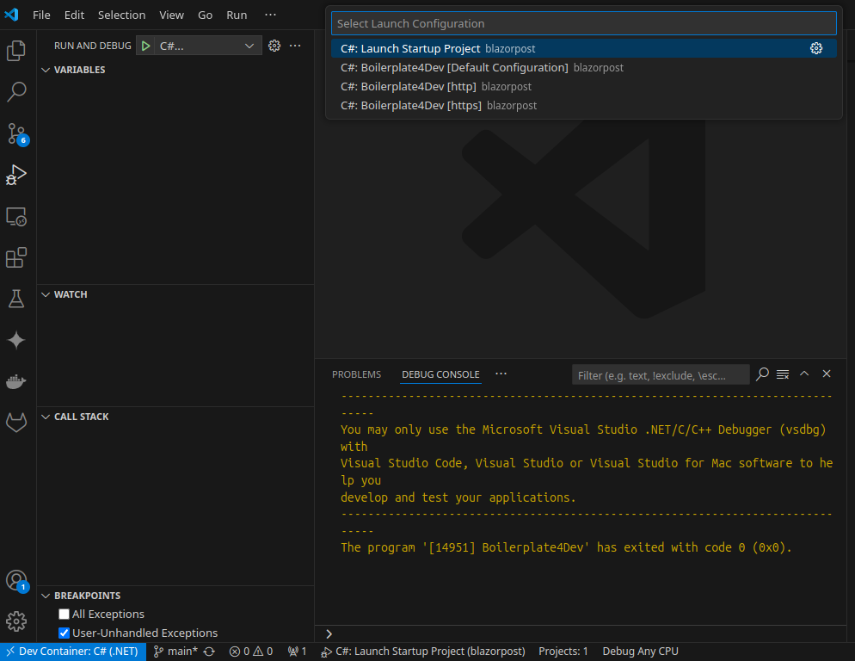Open the File menu

41,15
